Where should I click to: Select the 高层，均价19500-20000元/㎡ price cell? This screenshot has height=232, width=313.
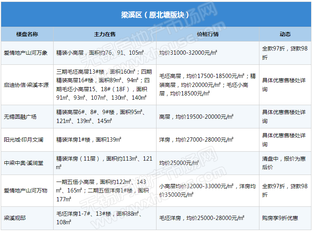coord(196,116)
